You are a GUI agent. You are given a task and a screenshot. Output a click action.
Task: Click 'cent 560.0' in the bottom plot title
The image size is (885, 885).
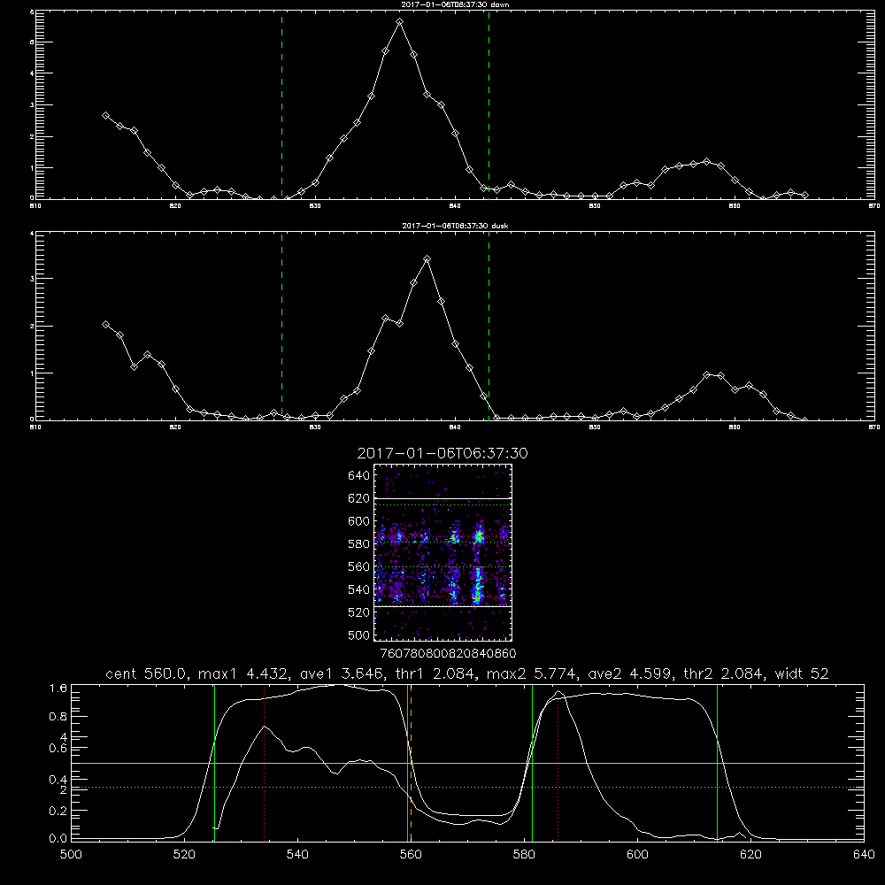tap(149, 673)
